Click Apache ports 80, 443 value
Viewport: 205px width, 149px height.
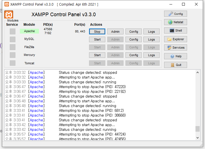[80, 31]
